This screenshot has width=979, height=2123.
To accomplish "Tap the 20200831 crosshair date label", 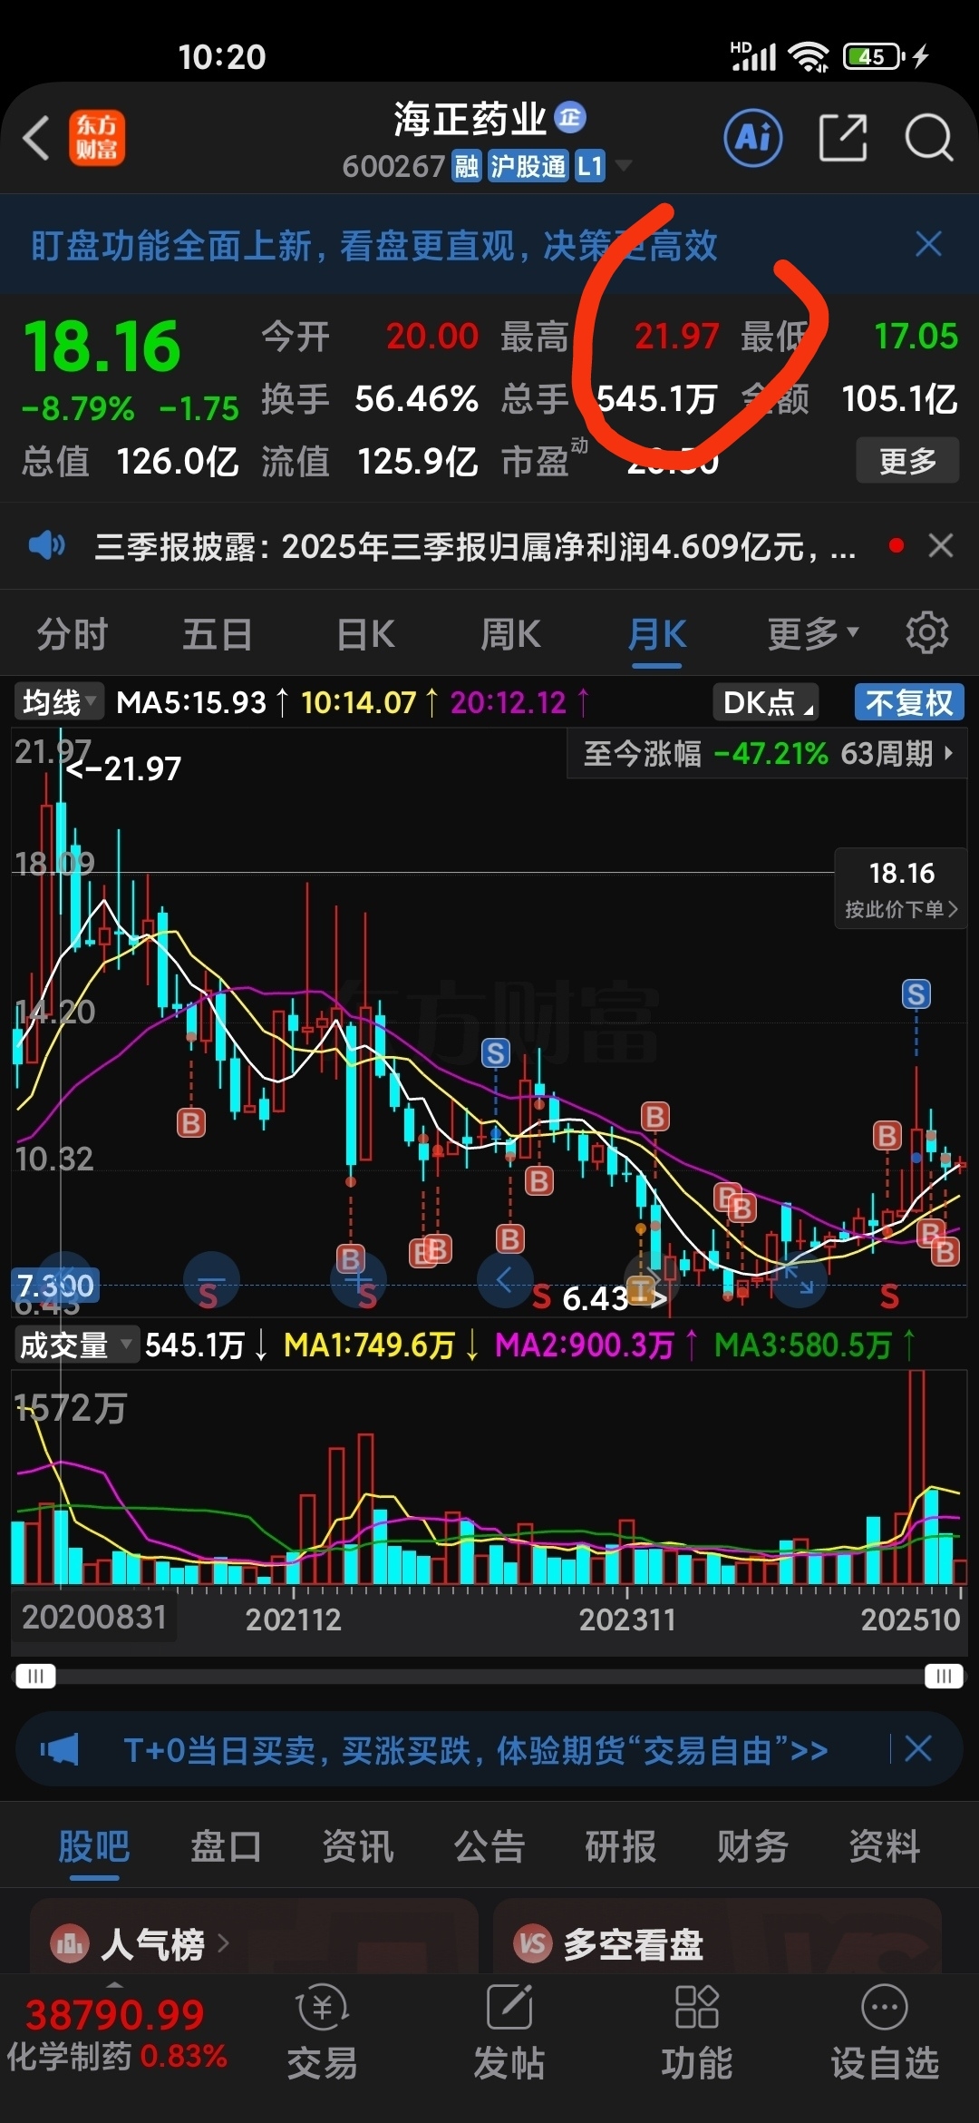I will (94, 1617).
